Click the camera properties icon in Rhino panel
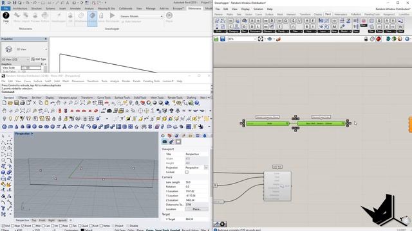This screenshot has width=412, height=231. pyautogui.click(x=165, y=142)
